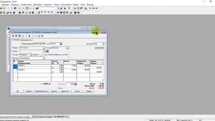Open the Документы menu

[x=38, y=5]
